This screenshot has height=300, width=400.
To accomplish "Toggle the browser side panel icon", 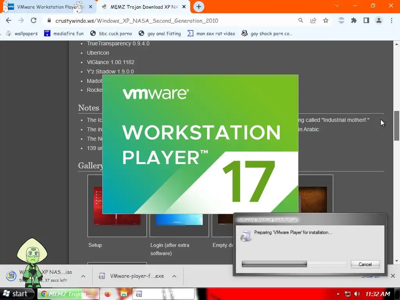I will tap(366, 20).
